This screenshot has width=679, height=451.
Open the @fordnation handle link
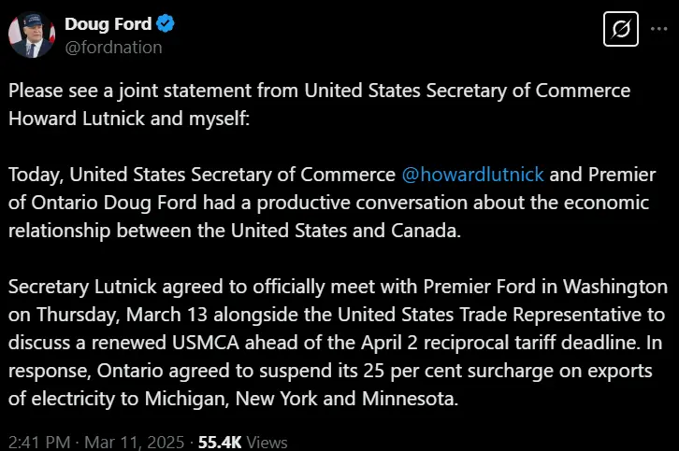click(113, 47)
